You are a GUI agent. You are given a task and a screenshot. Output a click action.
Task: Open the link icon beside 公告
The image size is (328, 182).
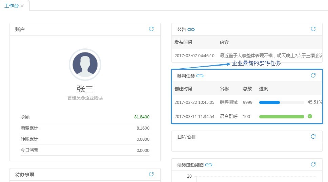[191, 29]
